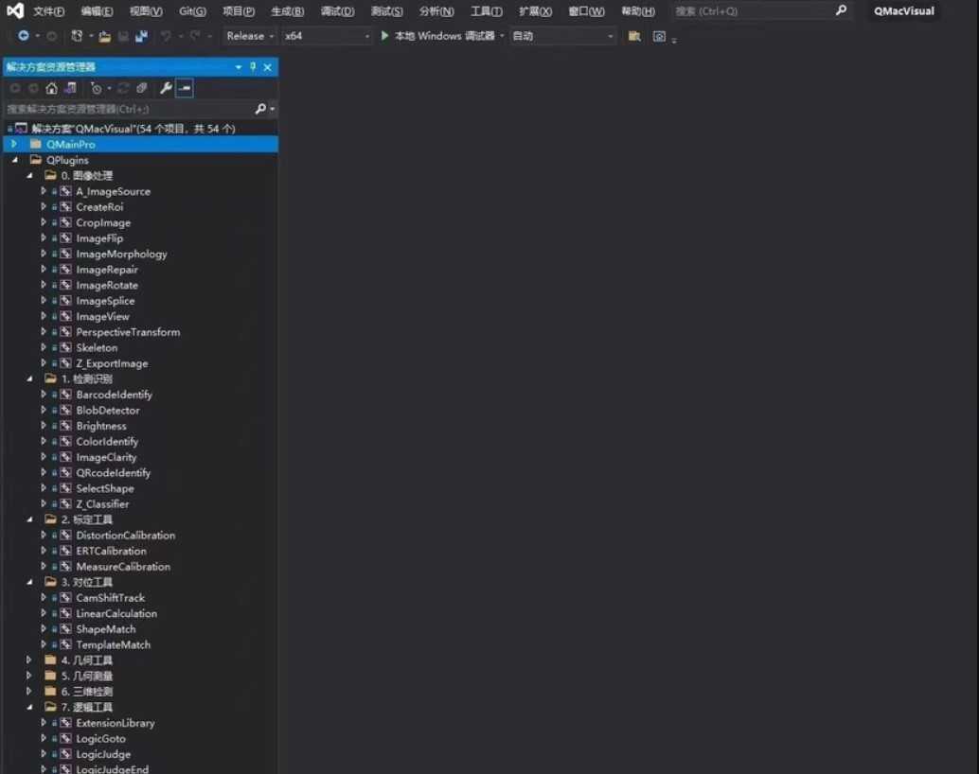The width and height of the screenshot is (979, 774).
Task: Open the 生成(B) menu
Action: tap(287, 11)
